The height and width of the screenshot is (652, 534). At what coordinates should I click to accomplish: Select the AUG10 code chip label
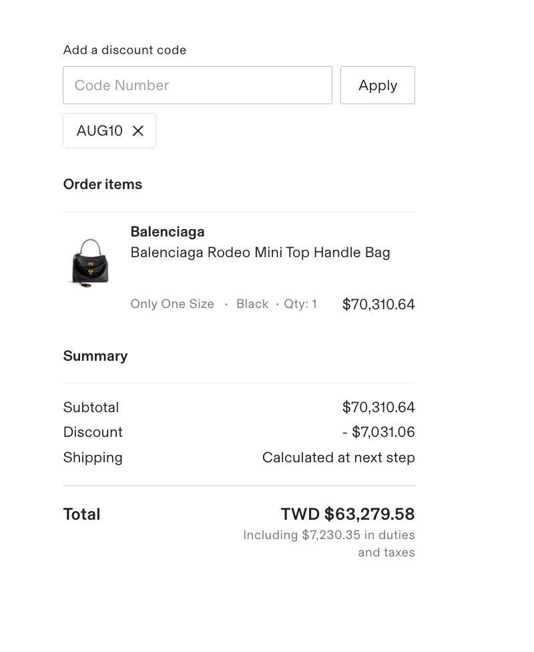99,131
